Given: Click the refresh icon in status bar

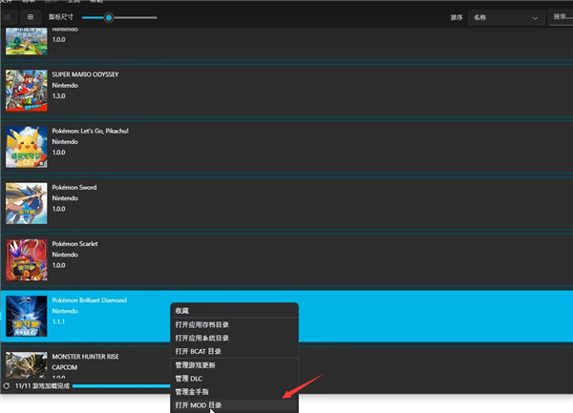Looking at the screenshot, I should (7, 385).
